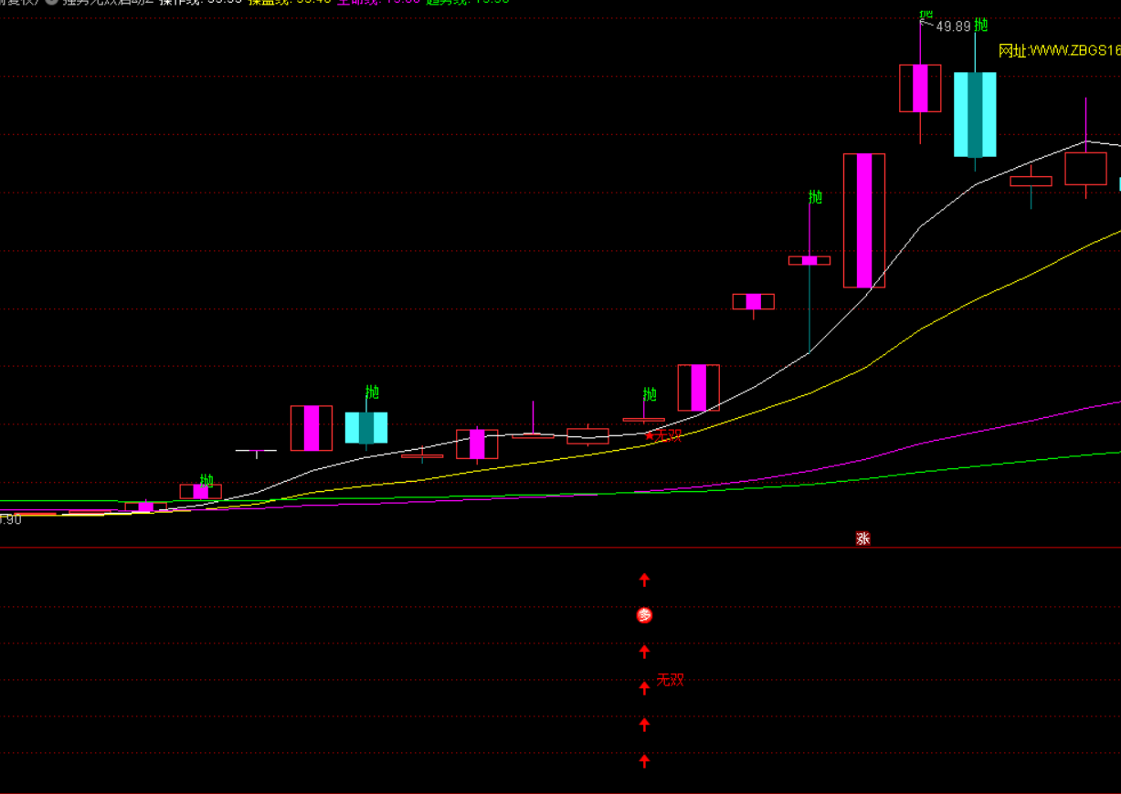
Task: Click the 49.89 high price label
Action: (x=954, y=26)
